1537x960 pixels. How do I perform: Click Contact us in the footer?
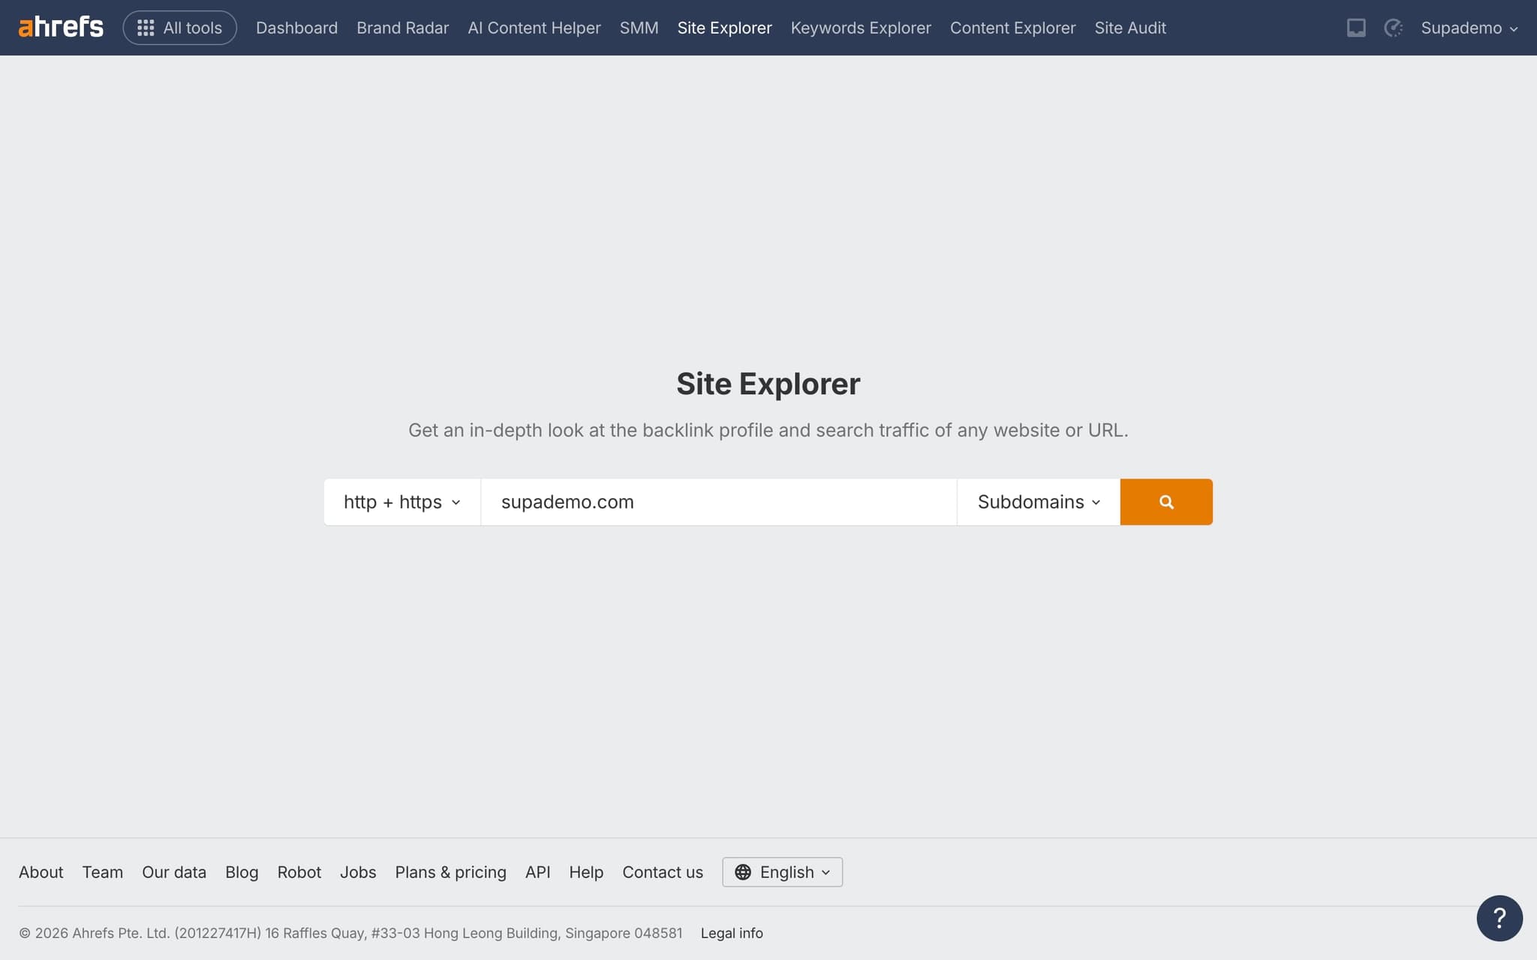pyautogui.click(x=662, y=872)
